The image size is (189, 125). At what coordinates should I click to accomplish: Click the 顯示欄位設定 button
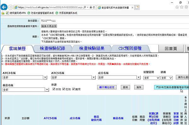[107, 87]
